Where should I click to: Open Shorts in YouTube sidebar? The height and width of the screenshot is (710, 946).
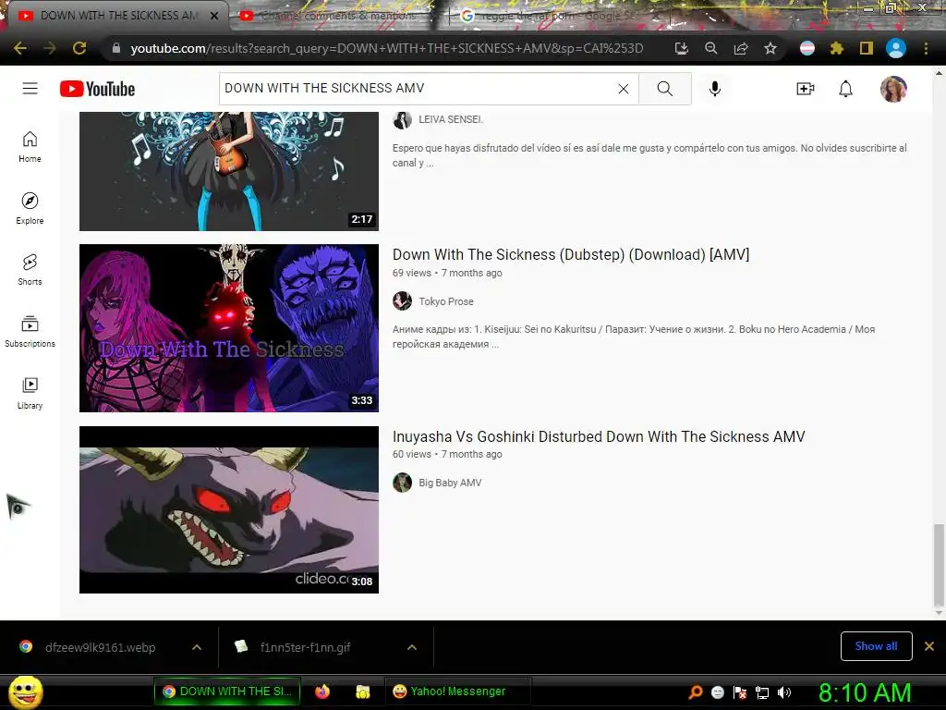[30, 269]
